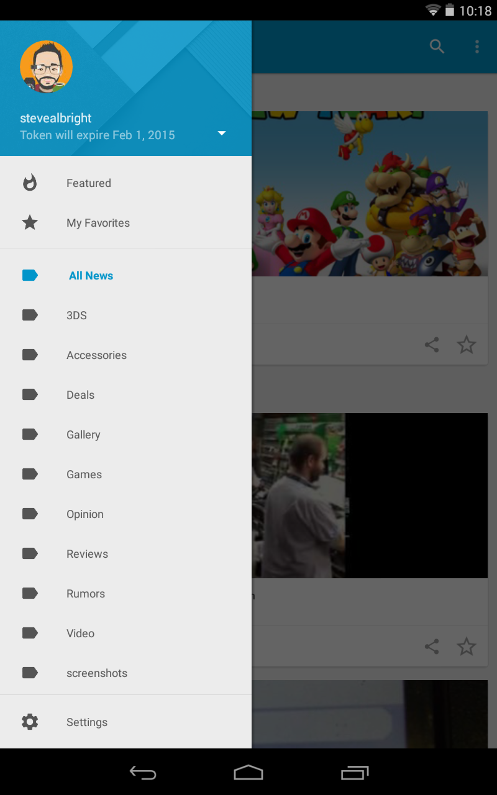Select the Deals category
497x795 pixels.
125,395
